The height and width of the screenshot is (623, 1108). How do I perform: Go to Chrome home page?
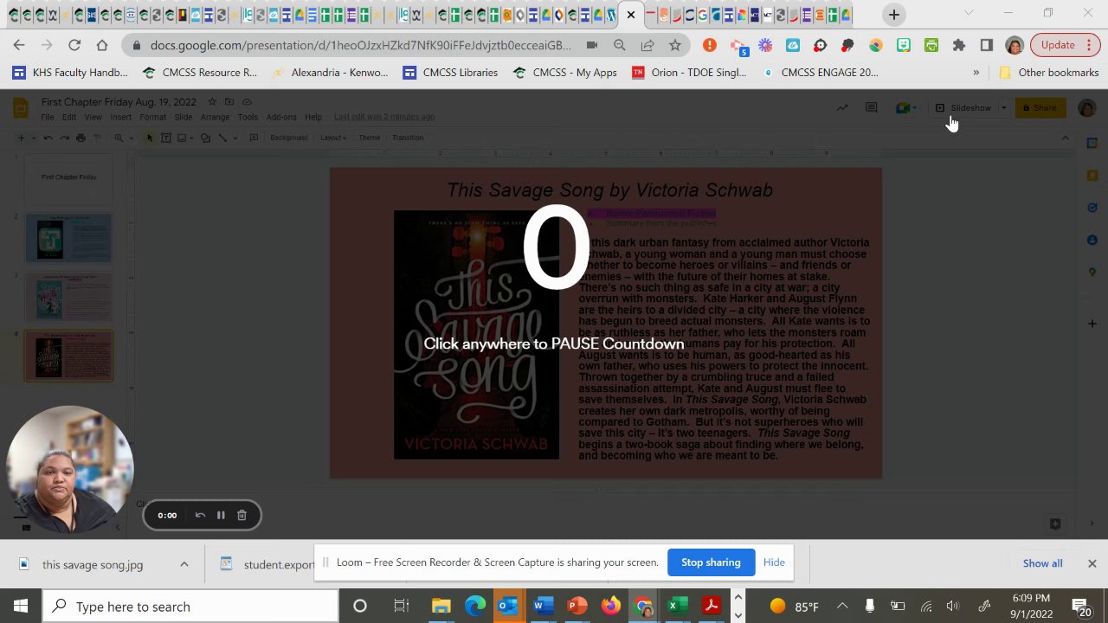coord(102,45)
